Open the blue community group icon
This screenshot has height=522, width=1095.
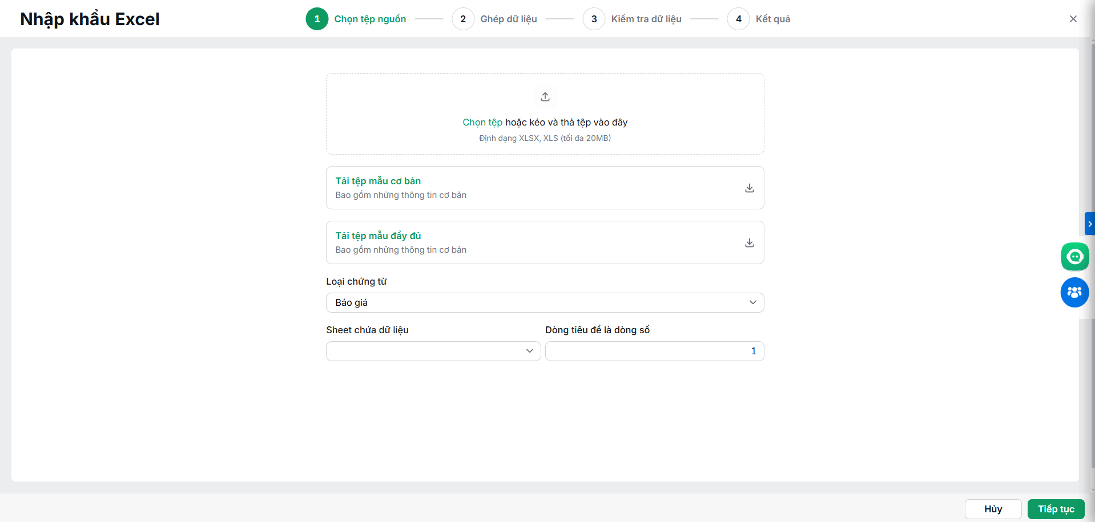point(1075,293)
